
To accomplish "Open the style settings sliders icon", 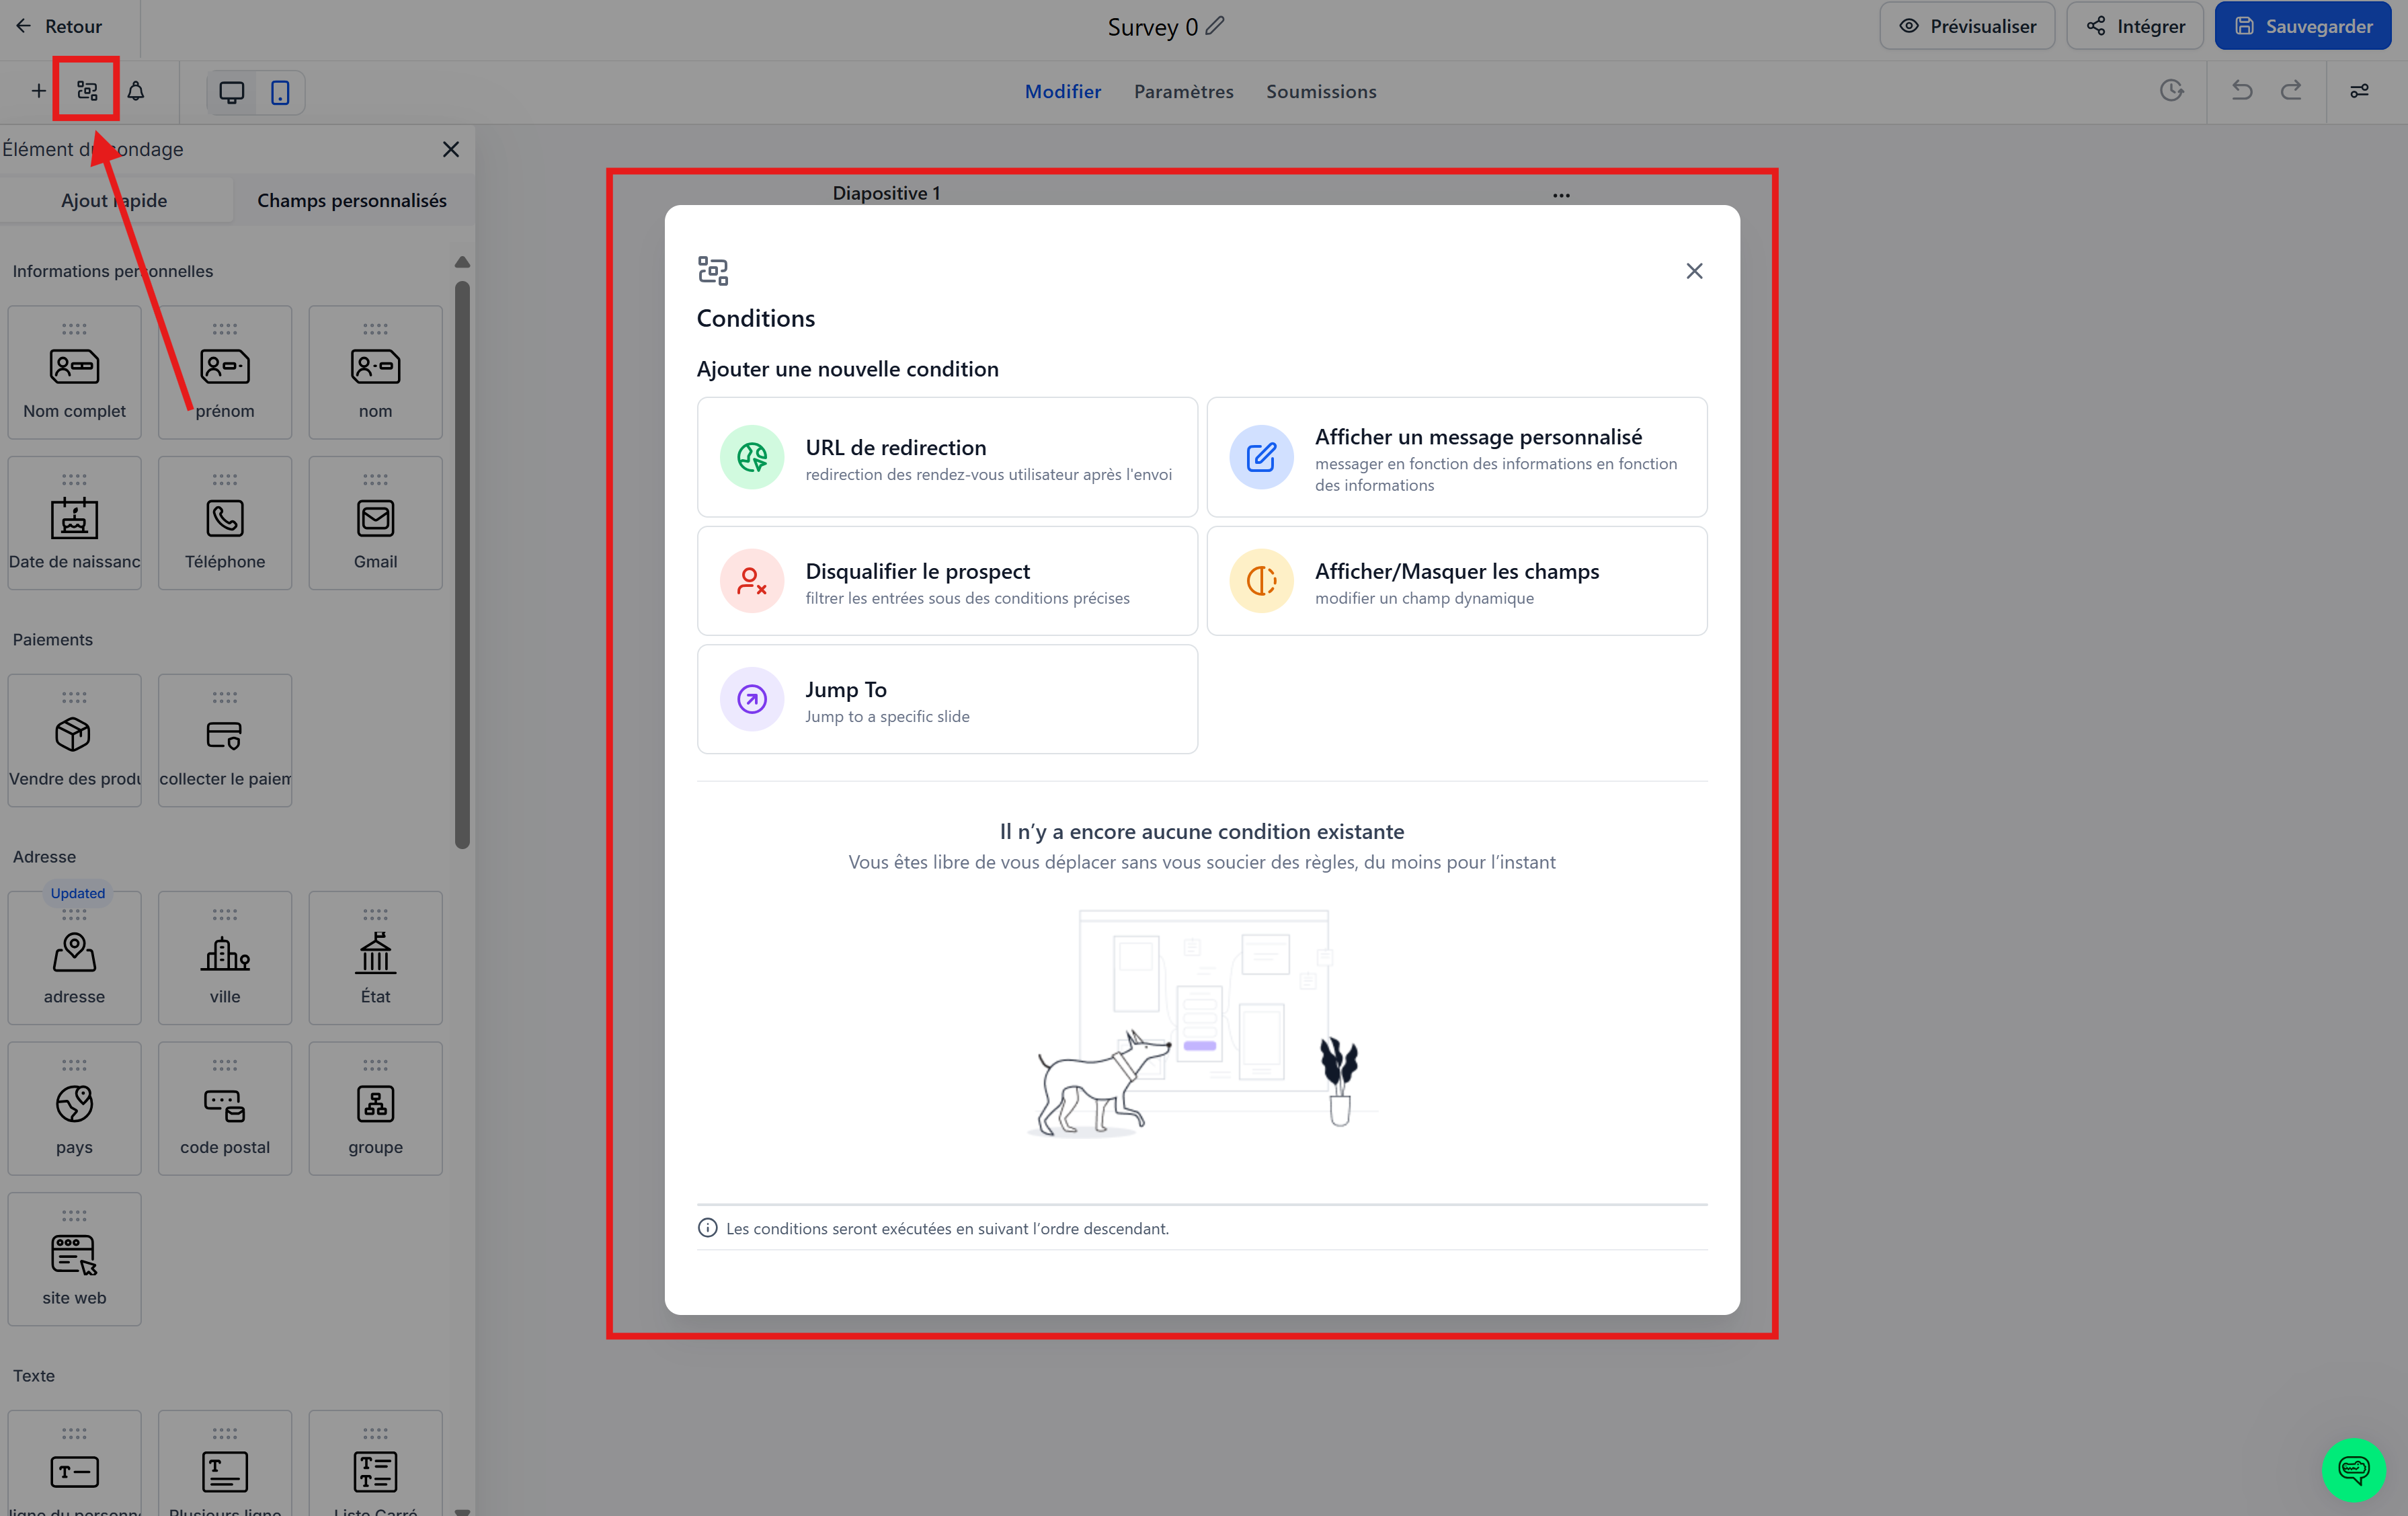I will point(2359,91).
